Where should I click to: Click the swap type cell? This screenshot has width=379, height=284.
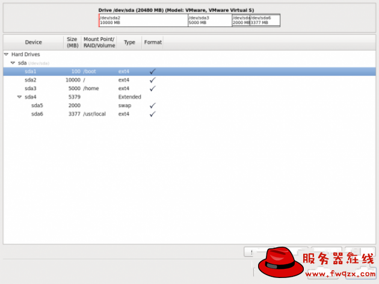pos(125,105)
